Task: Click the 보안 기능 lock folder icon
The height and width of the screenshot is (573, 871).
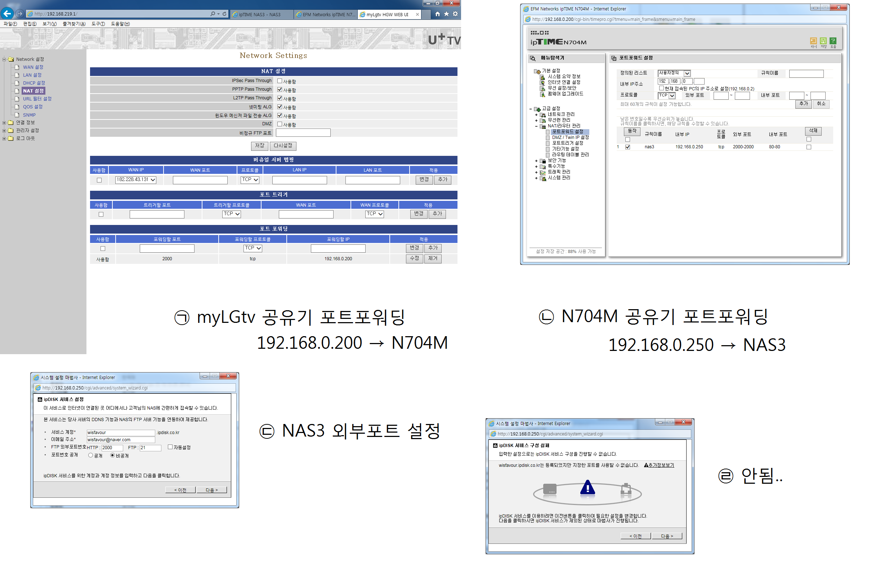Action: pos(543,161)
